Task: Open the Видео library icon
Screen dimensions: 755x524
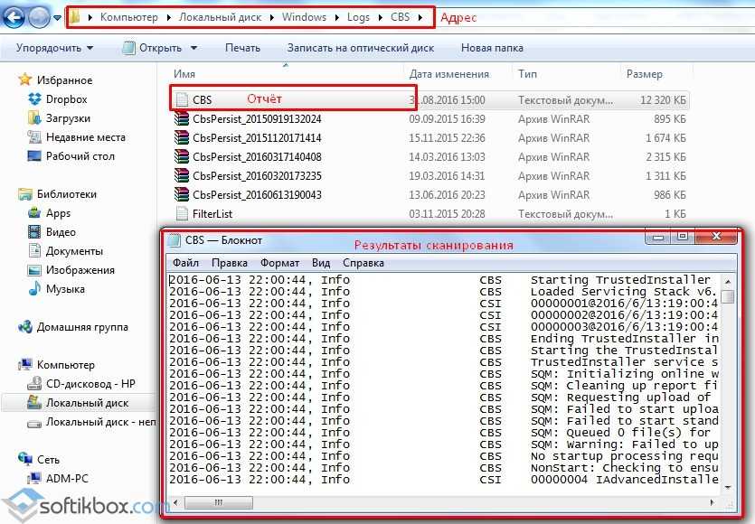Action: (x=34, y=232)
